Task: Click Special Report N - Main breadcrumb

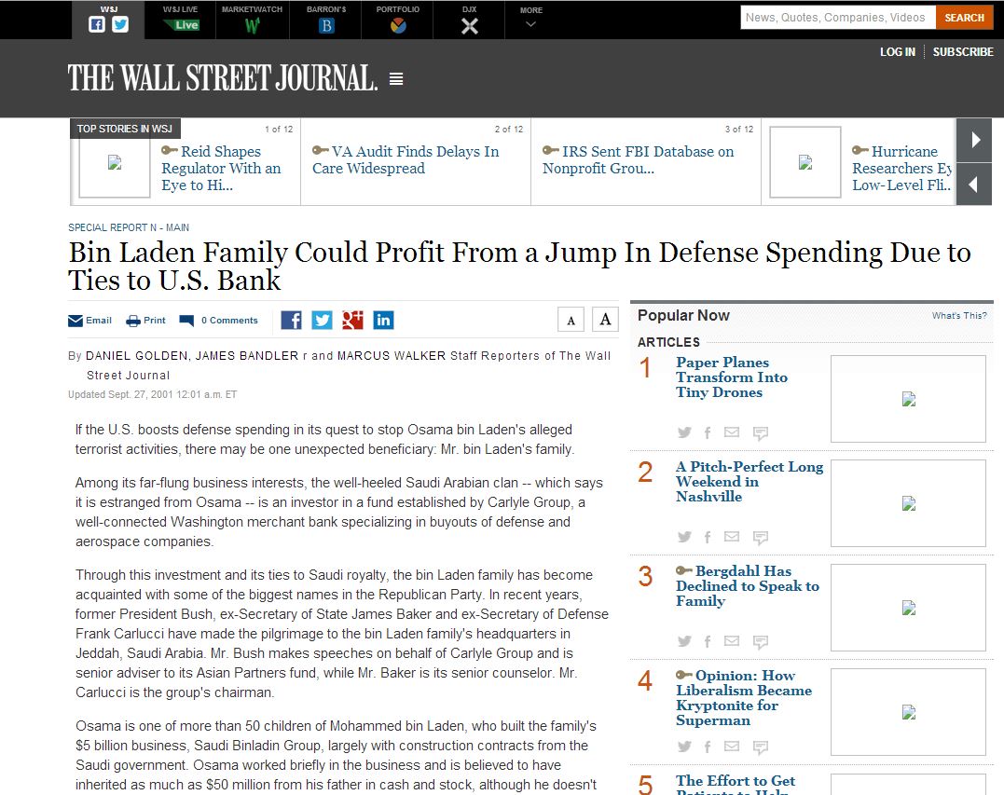Action: coord(129,227)
